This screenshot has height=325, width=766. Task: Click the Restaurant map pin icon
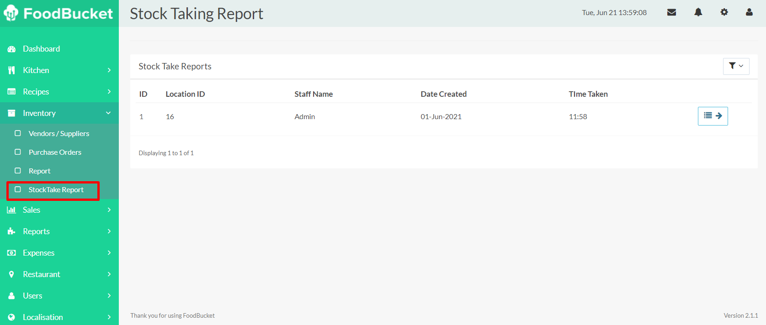coord(11,274)
